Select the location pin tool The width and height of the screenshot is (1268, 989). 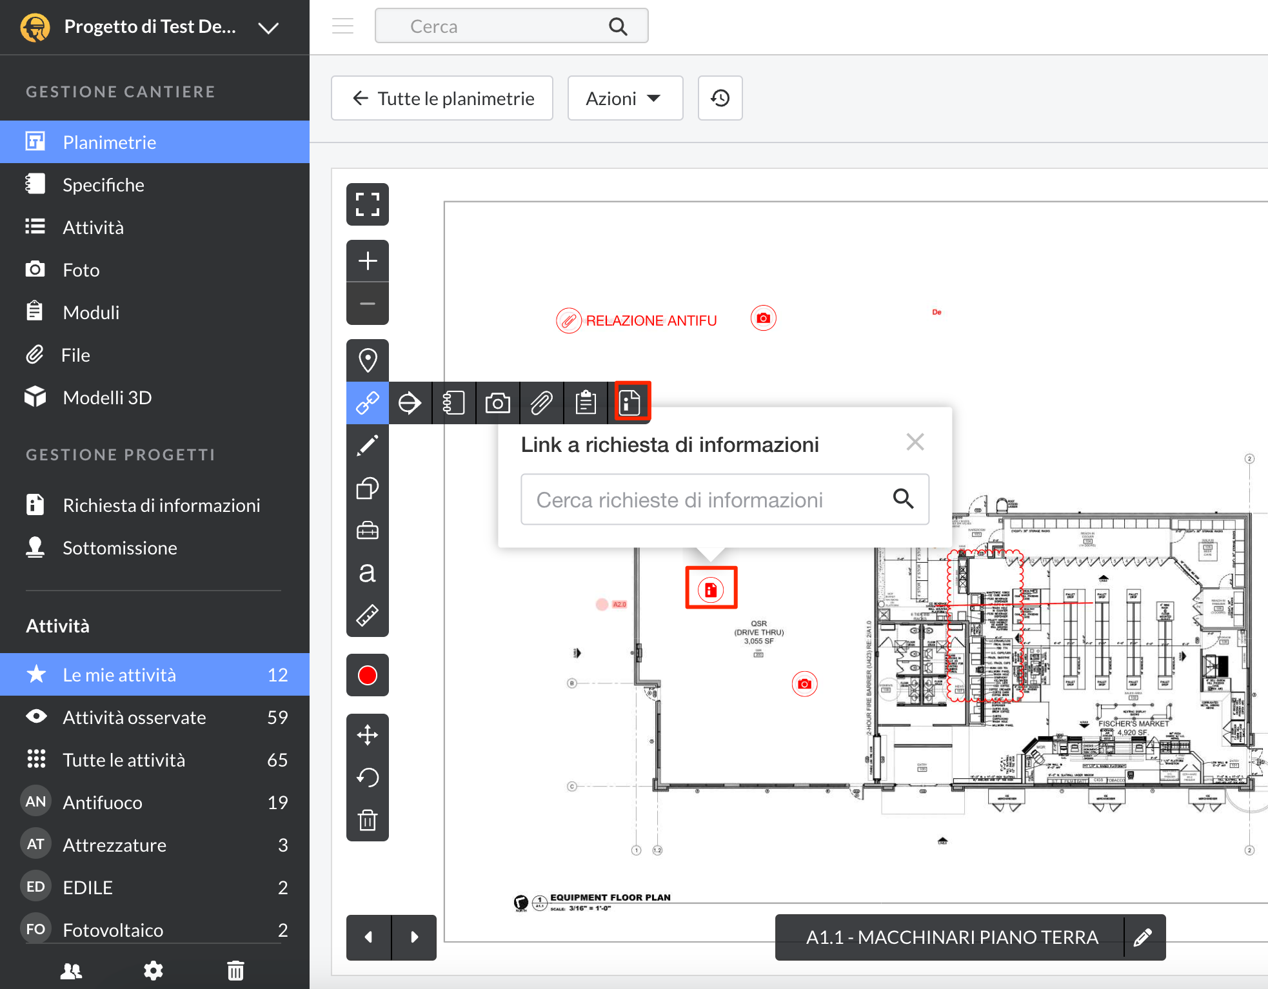368,360
